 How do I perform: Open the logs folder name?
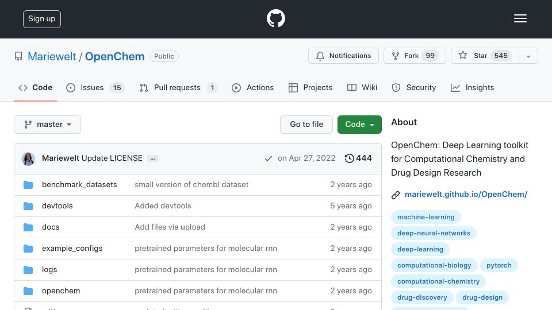coord(49,270)
